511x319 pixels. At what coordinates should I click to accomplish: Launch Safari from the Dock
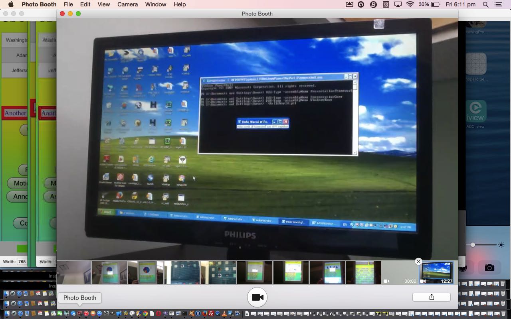(x=20, y=313)
